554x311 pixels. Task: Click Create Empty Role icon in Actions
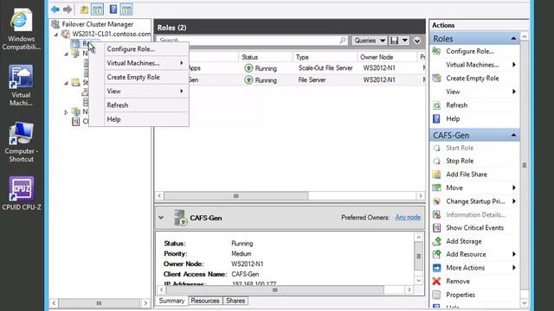click(x=436, y=79)
